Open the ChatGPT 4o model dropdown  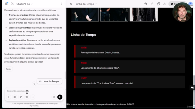click(x=24, y=4)
